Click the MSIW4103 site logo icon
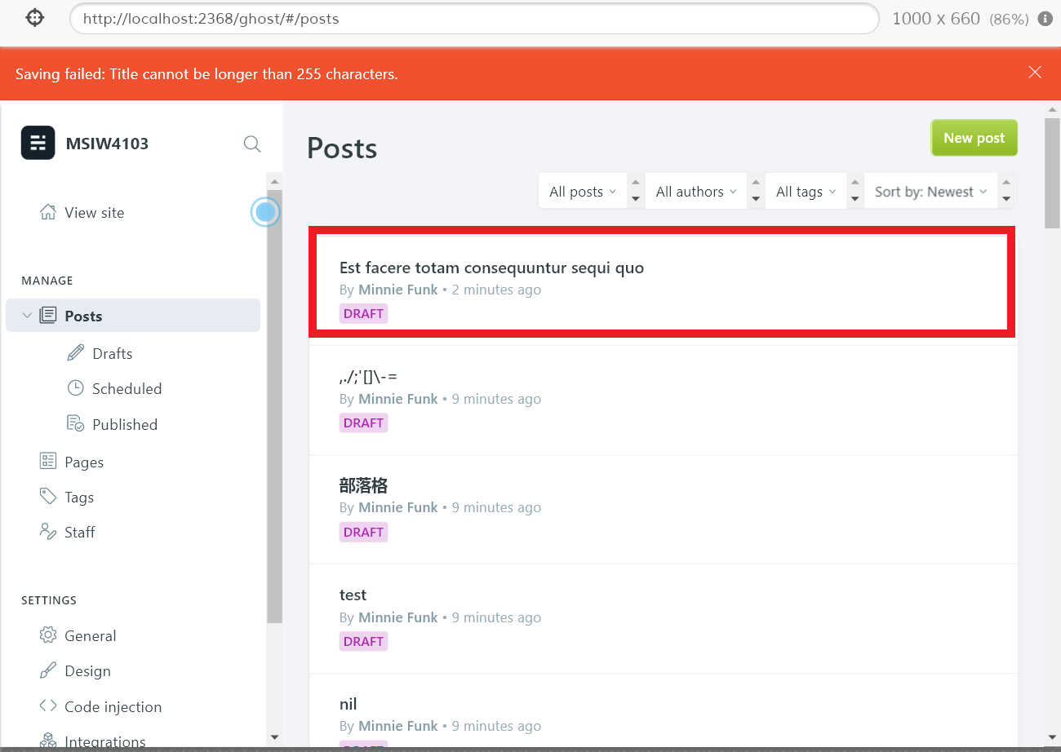Screen dimensions: 1061x752 click(x=38, y=142)
